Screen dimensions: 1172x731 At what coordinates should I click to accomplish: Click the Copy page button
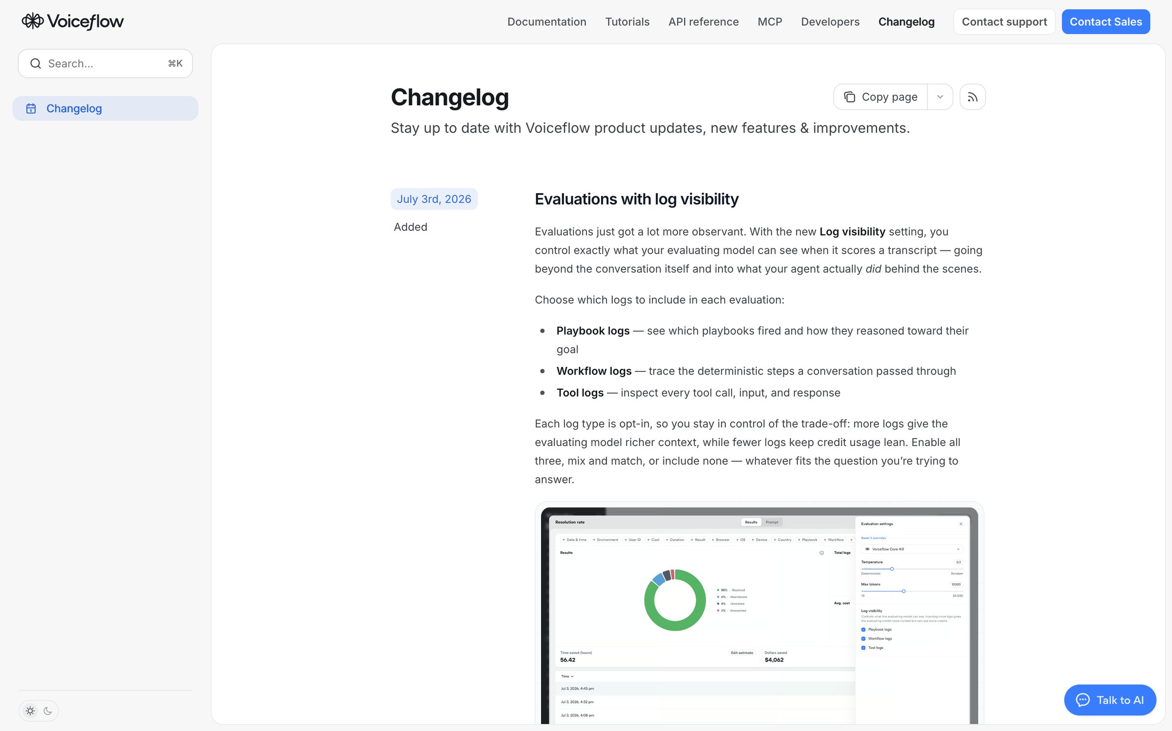(880, 97)
